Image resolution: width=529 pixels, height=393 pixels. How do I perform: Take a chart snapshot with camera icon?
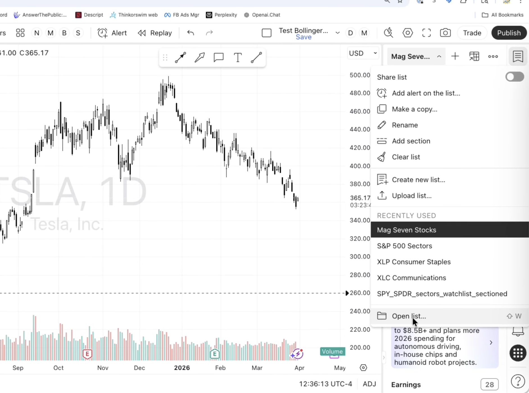[x=445, y=33]
